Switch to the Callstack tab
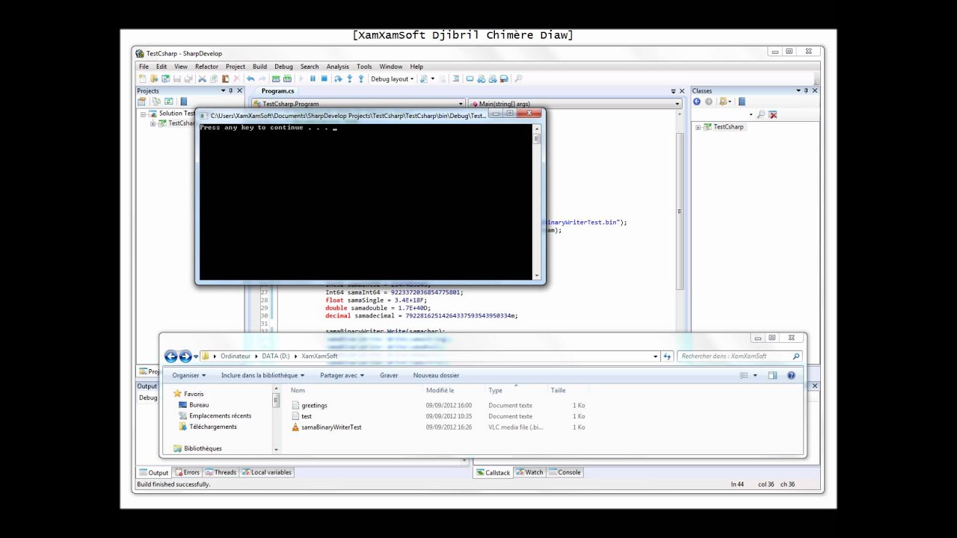Image resolution: width=957 pixels, height=538 pixels. (493, 472)
